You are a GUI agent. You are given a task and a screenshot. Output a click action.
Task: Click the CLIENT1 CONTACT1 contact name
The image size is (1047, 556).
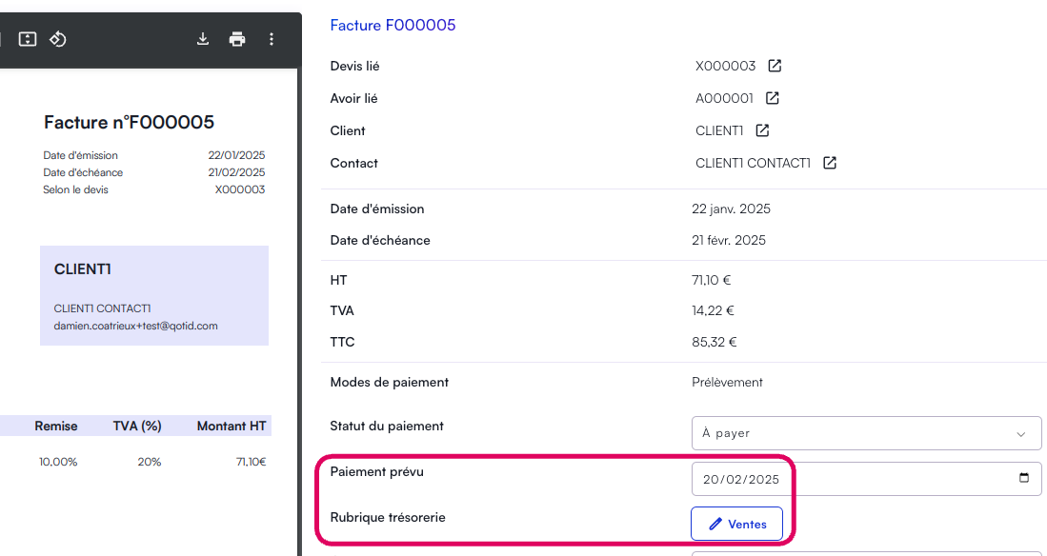click(x=753, y=163)
